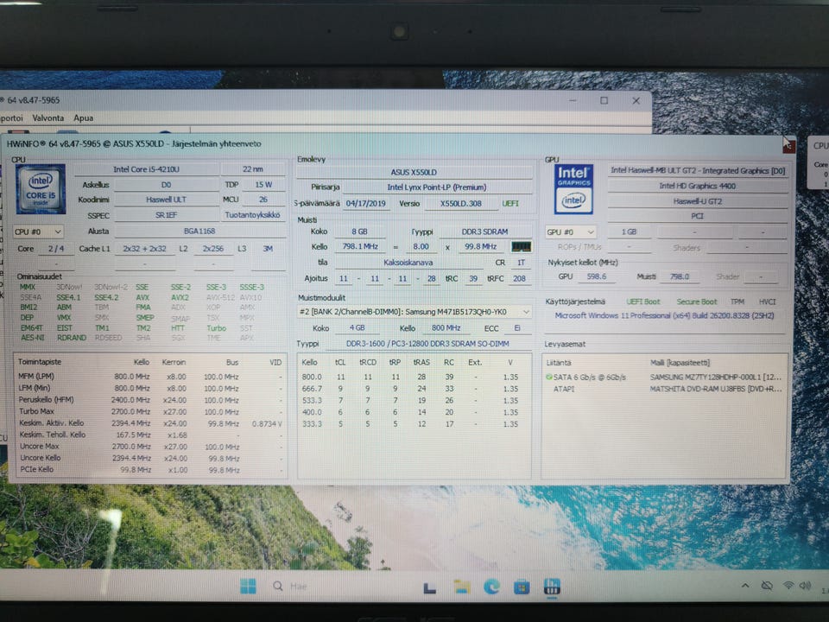Image resolution: width=829 pixels, height=622 pixels.
Task: Click the HWiNFO taskbar icon
Action: point(552,587)
